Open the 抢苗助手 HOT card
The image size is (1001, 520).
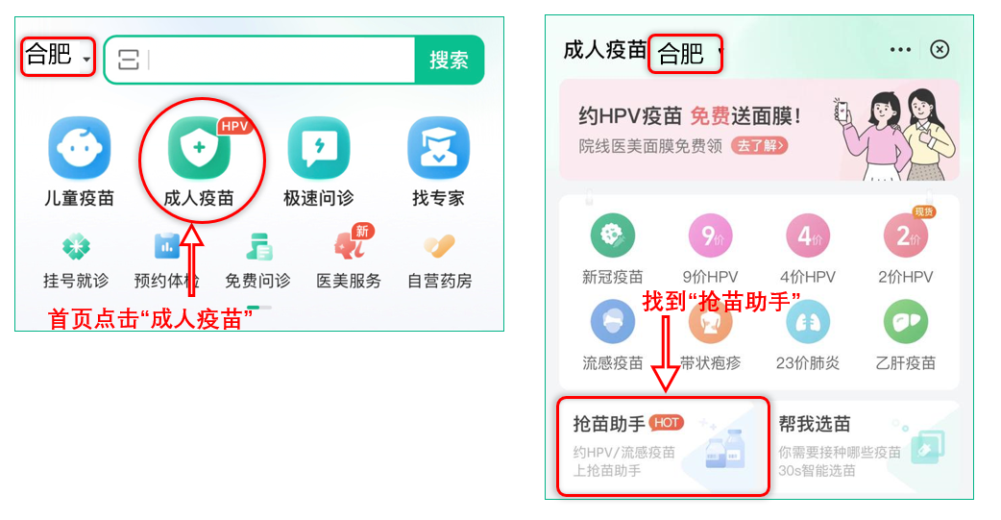(x=663, y=446)
